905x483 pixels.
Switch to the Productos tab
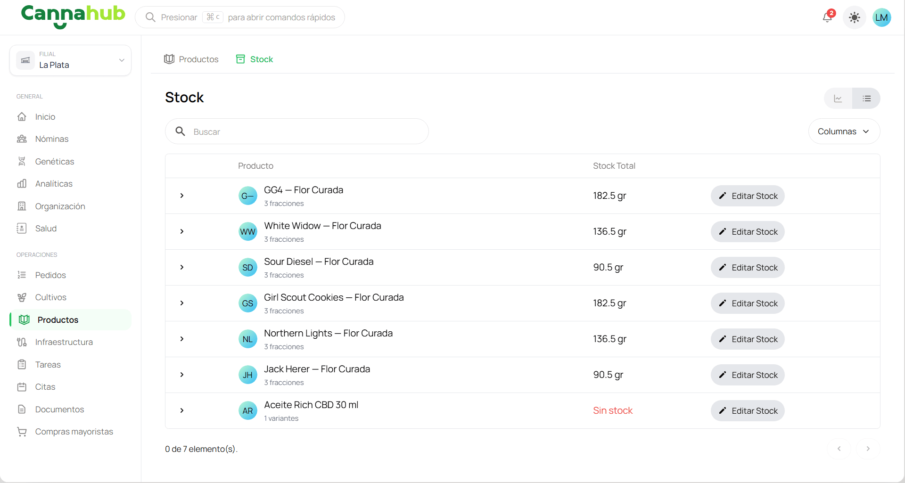[x=191, y=59]
